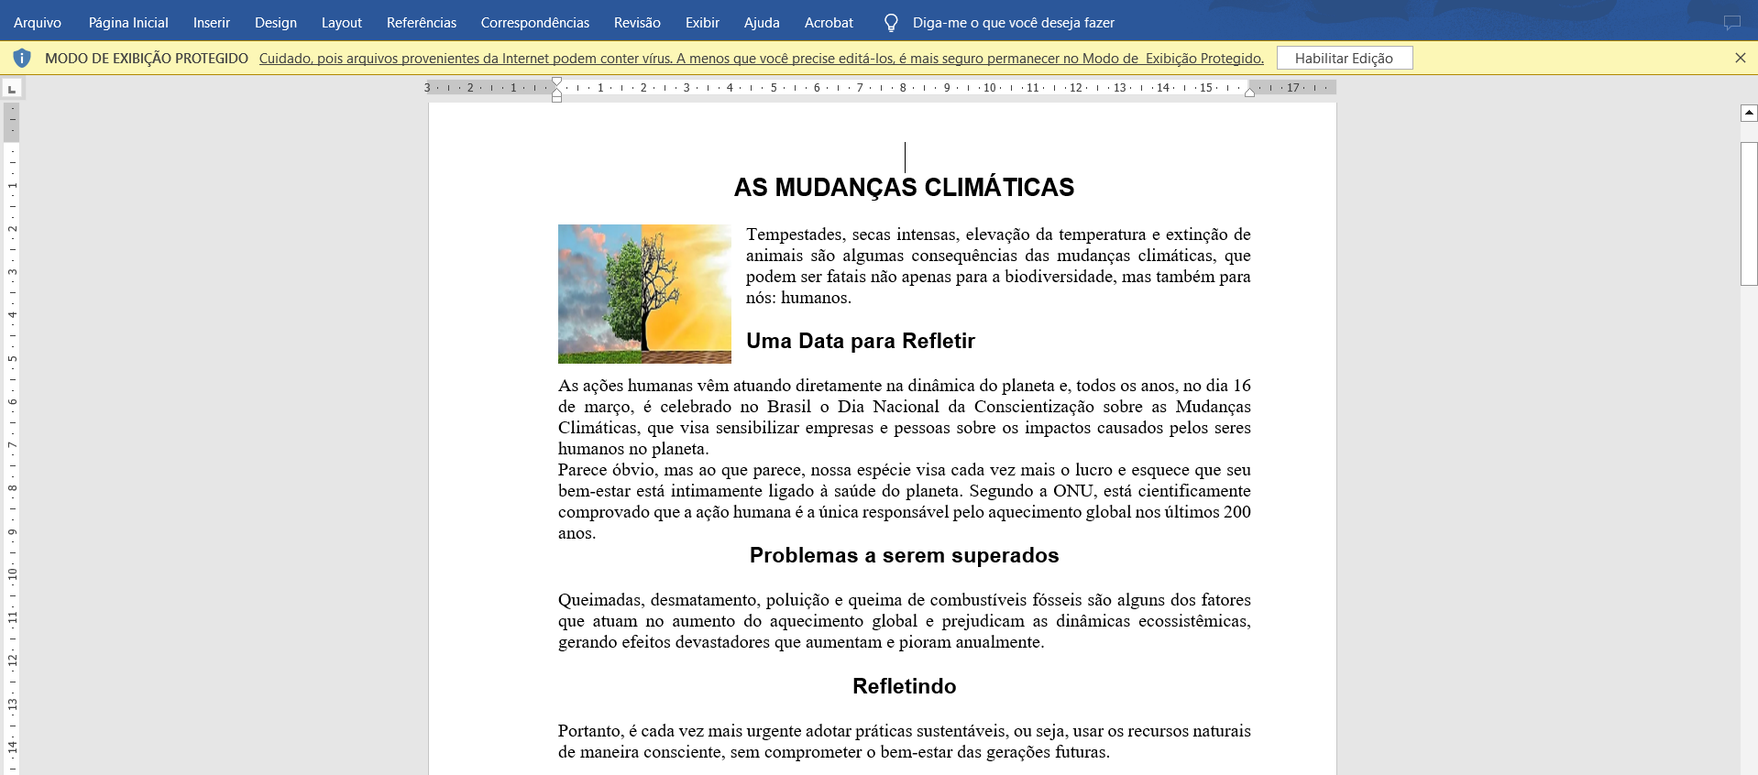Click the paragraph starting 'Portanto, é cada vez'
Screen dimensions: 1758x775
click(905, 741)
